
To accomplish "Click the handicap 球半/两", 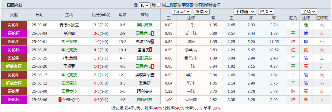I will 191,50.
